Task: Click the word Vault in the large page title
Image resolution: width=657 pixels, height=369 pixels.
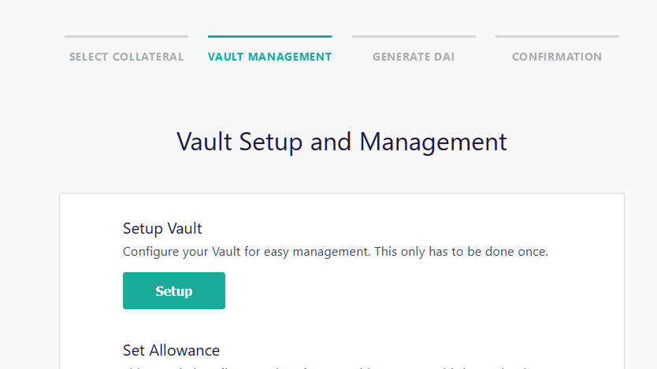Action: coord(204,142)
